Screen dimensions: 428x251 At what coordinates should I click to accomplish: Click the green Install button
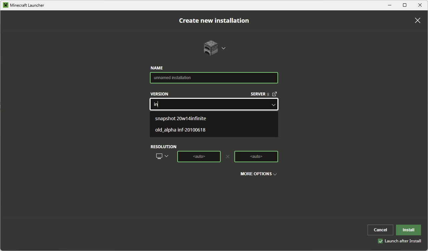pyautogui.click(x=408, y=230)
